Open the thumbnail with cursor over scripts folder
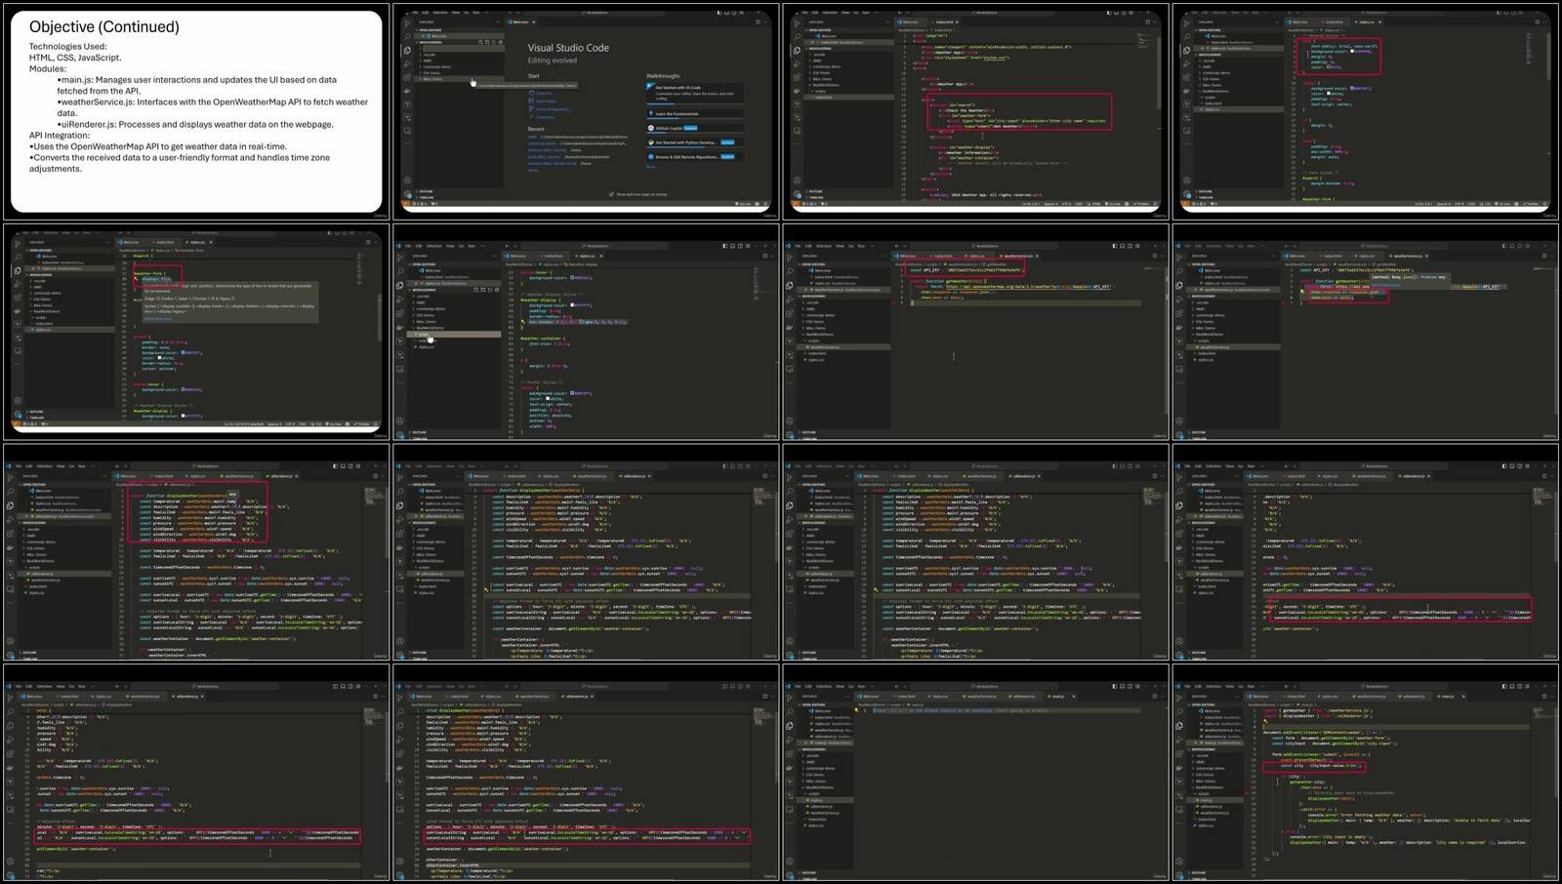The width and height of the screenshot is (1562, 884). coord(586,332)
